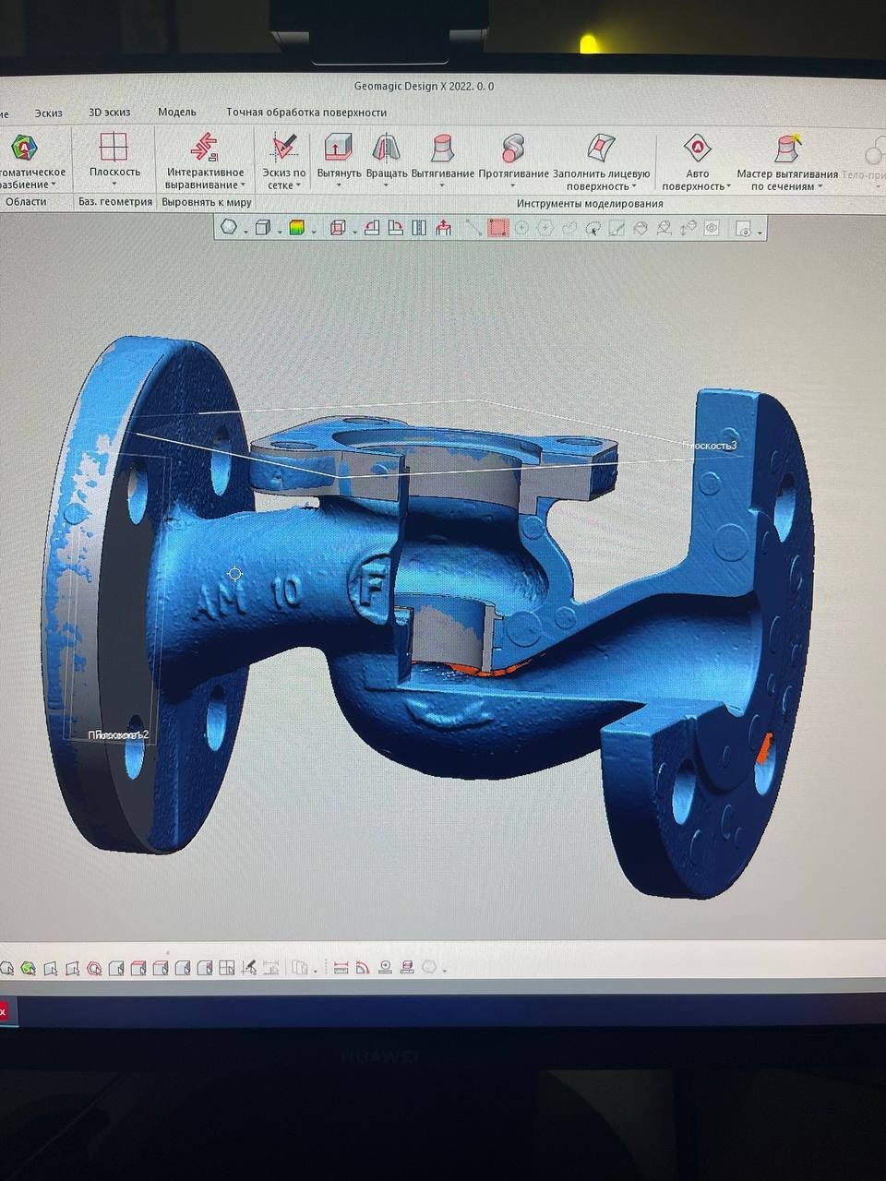Click the green gradient color display icon
This screenshot has width=886, height=1181.
(x=296, y=228)
